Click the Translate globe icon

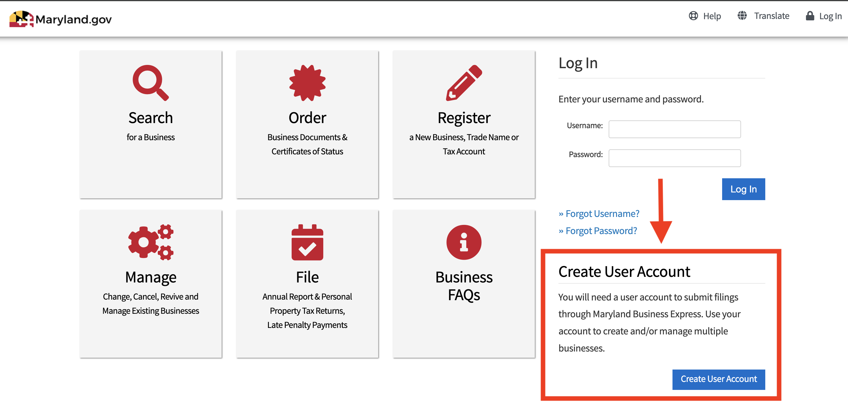click(x=742, y=15)
